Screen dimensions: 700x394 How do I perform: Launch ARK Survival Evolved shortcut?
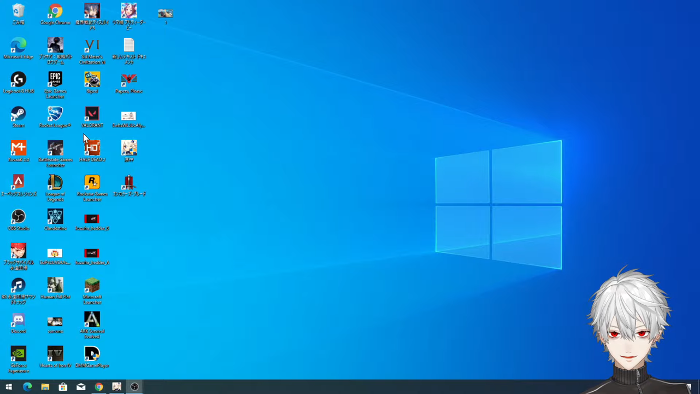(92, 326)
